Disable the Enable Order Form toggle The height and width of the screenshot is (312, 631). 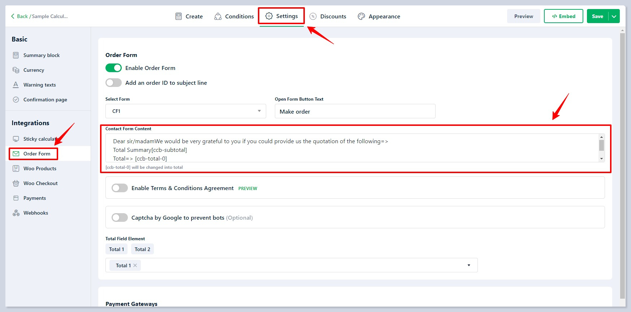coord(113,68)
